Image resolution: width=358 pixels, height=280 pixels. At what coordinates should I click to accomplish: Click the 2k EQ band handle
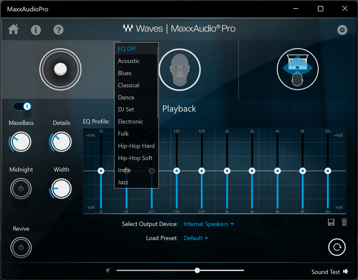[x=252, y=171]
